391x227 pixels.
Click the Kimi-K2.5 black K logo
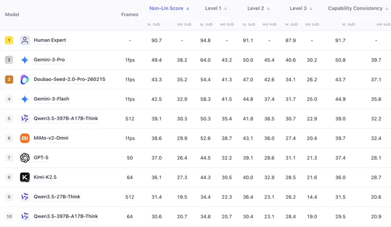25,177
